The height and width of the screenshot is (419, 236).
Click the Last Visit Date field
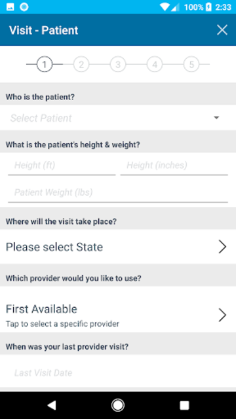tap(118, 373)
